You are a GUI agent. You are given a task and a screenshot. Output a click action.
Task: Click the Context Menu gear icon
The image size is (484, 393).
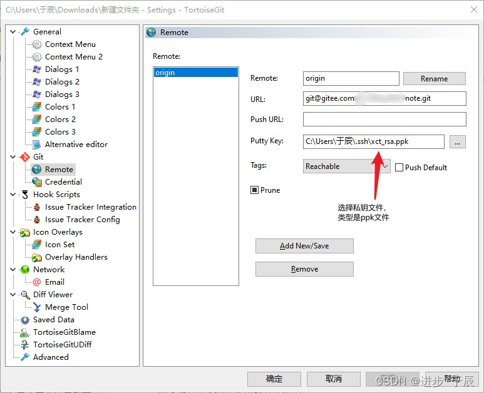(x=37, y=44)
